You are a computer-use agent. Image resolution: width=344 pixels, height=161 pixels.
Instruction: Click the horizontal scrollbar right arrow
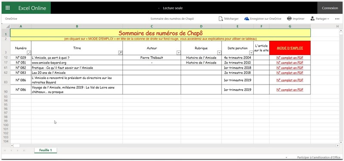(338, 146)
